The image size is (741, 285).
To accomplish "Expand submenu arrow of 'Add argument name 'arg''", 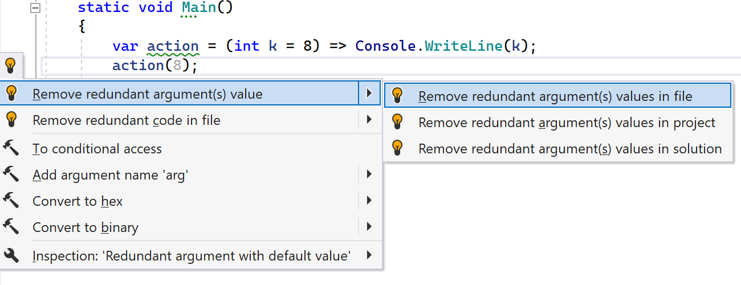I will point(369,175).
